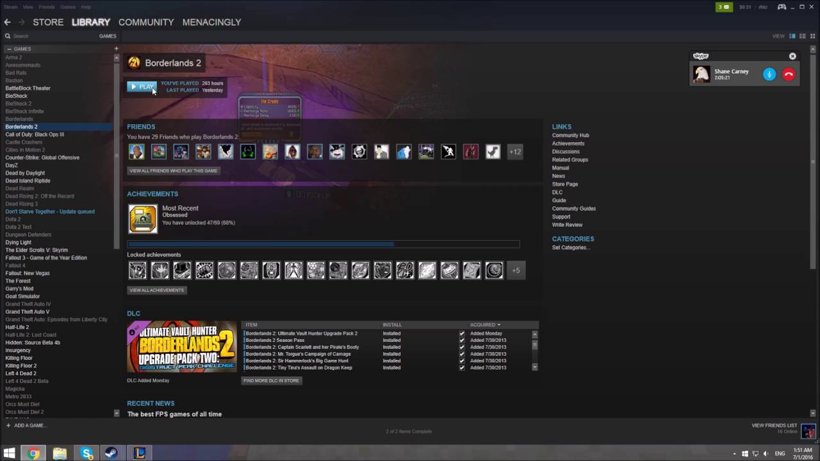Toggle Sir Hammerlock's Big Game Hunt checkbox
This screenshot has height=461, width=820.
tap(462, 361)
